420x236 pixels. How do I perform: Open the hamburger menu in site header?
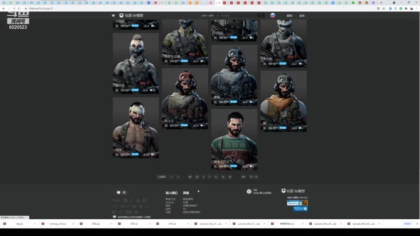tap(113, 15)
